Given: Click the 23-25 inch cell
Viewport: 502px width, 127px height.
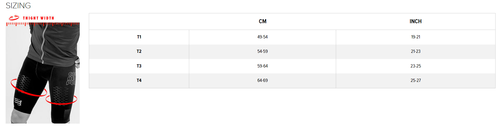Looking at the screenshot, I should (416, 66).
